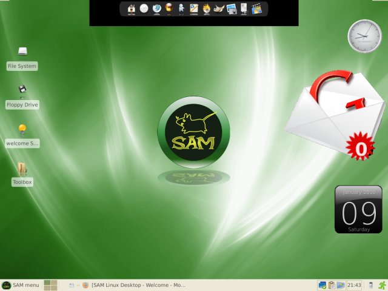The width and height of the screenshot is (388, 291).
Task: Open the Toolbox desktop icon
Action: coord(22,169)
